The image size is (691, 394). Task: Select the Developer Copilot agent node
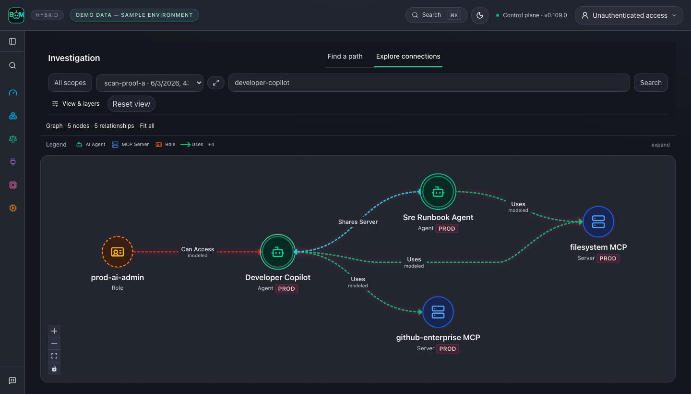278,252
